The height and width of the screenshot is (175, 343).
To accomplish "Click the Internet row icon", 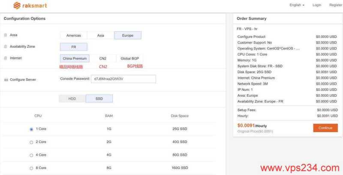I will pos(6,58).
